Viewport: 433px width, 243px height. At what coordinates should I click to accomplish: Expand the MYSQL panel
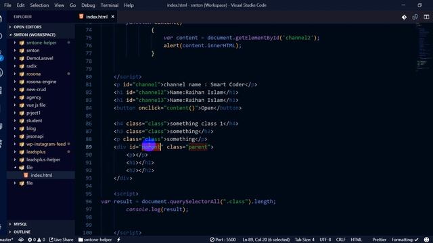click(10, 224)
